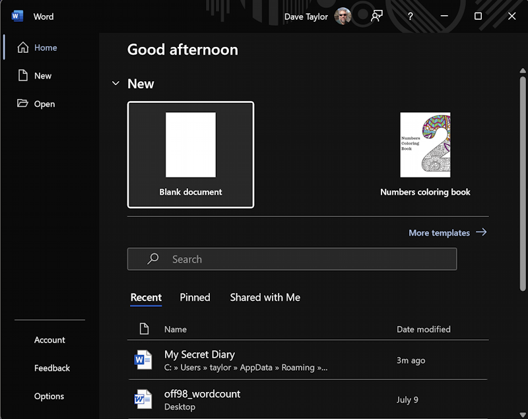528x419 pixels.
Task: Create a Blank document
Action: click(191, 155)
